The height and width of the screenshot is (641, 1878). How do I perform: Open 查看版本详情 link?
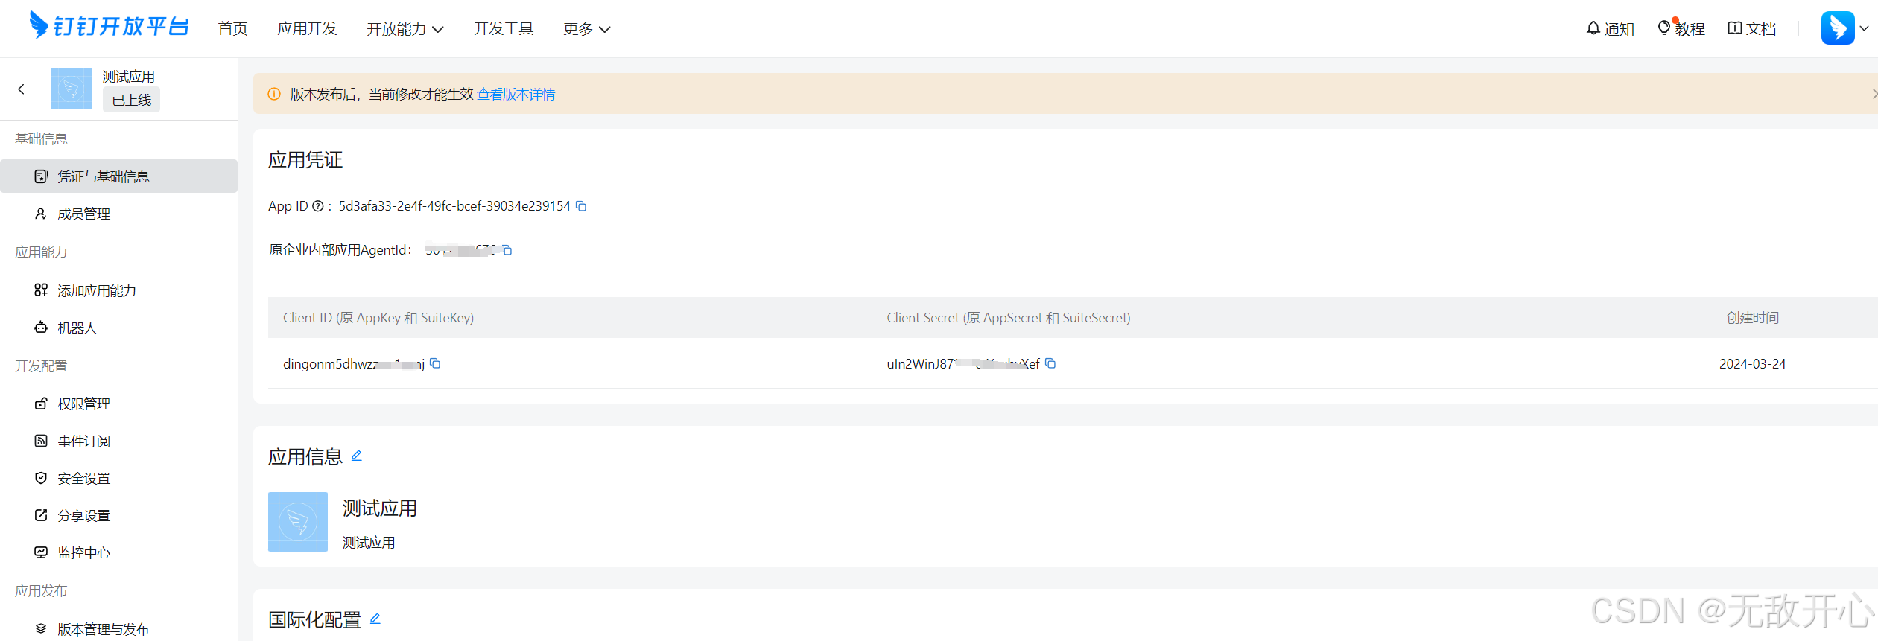(516, 94)
